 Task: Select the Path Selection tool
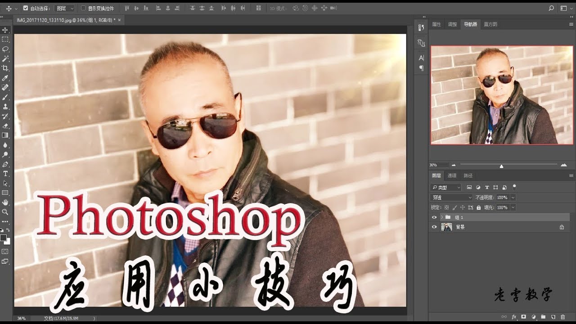tap(5, 183)
